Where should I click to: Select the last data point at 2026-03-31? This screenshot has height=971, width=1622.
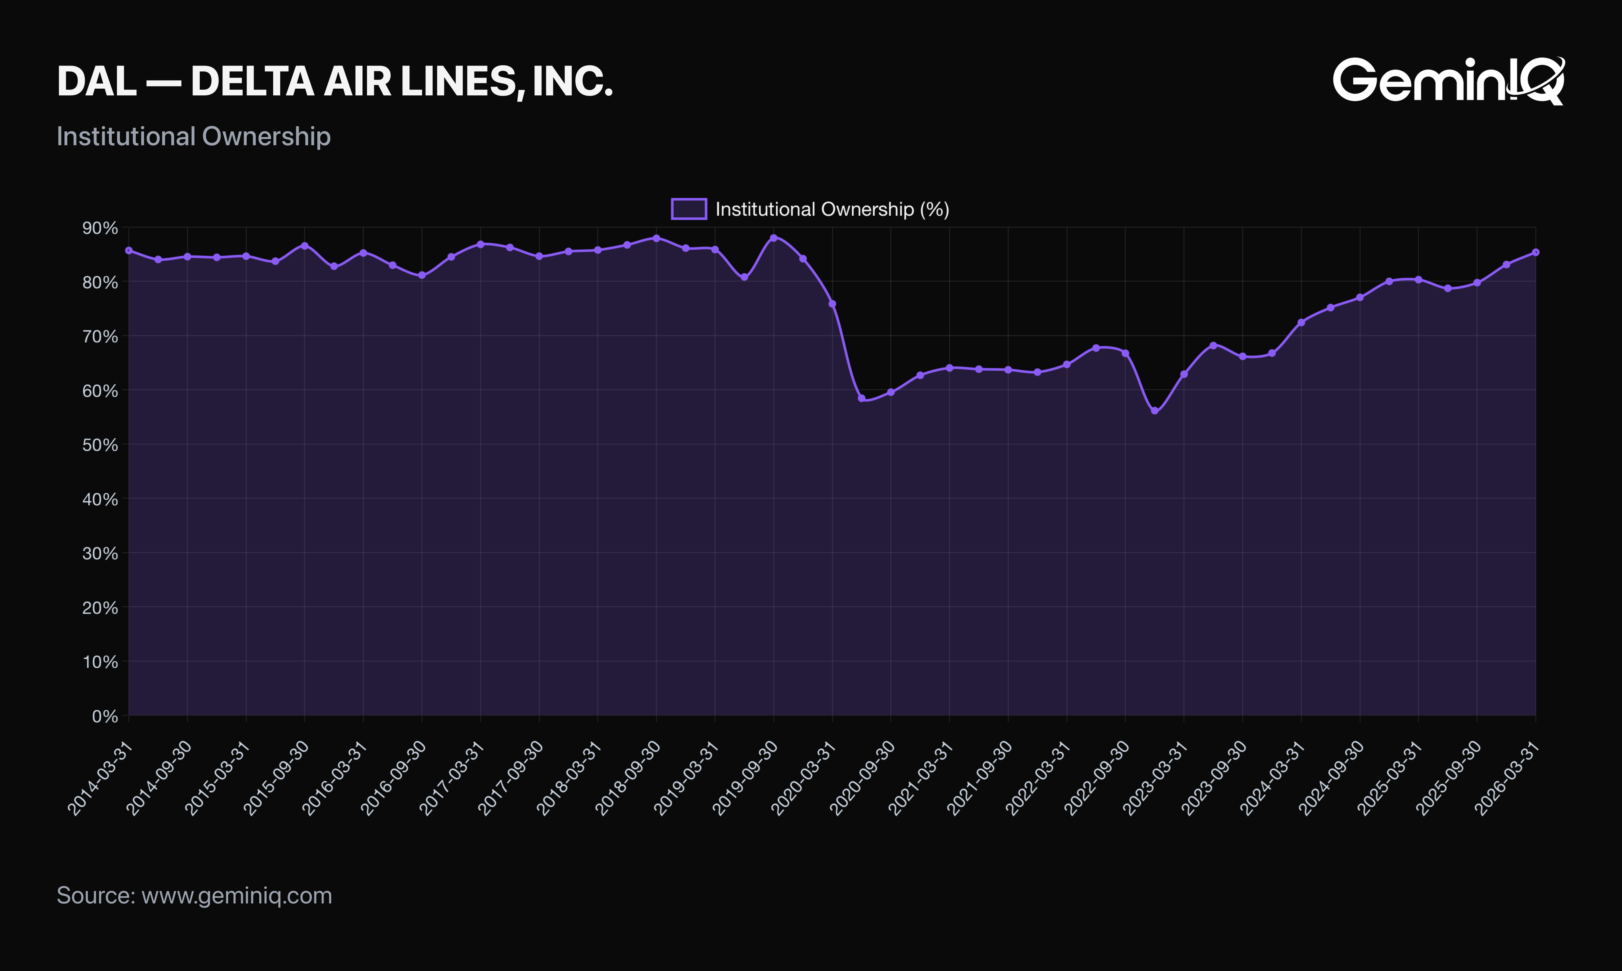point(1536,252)
